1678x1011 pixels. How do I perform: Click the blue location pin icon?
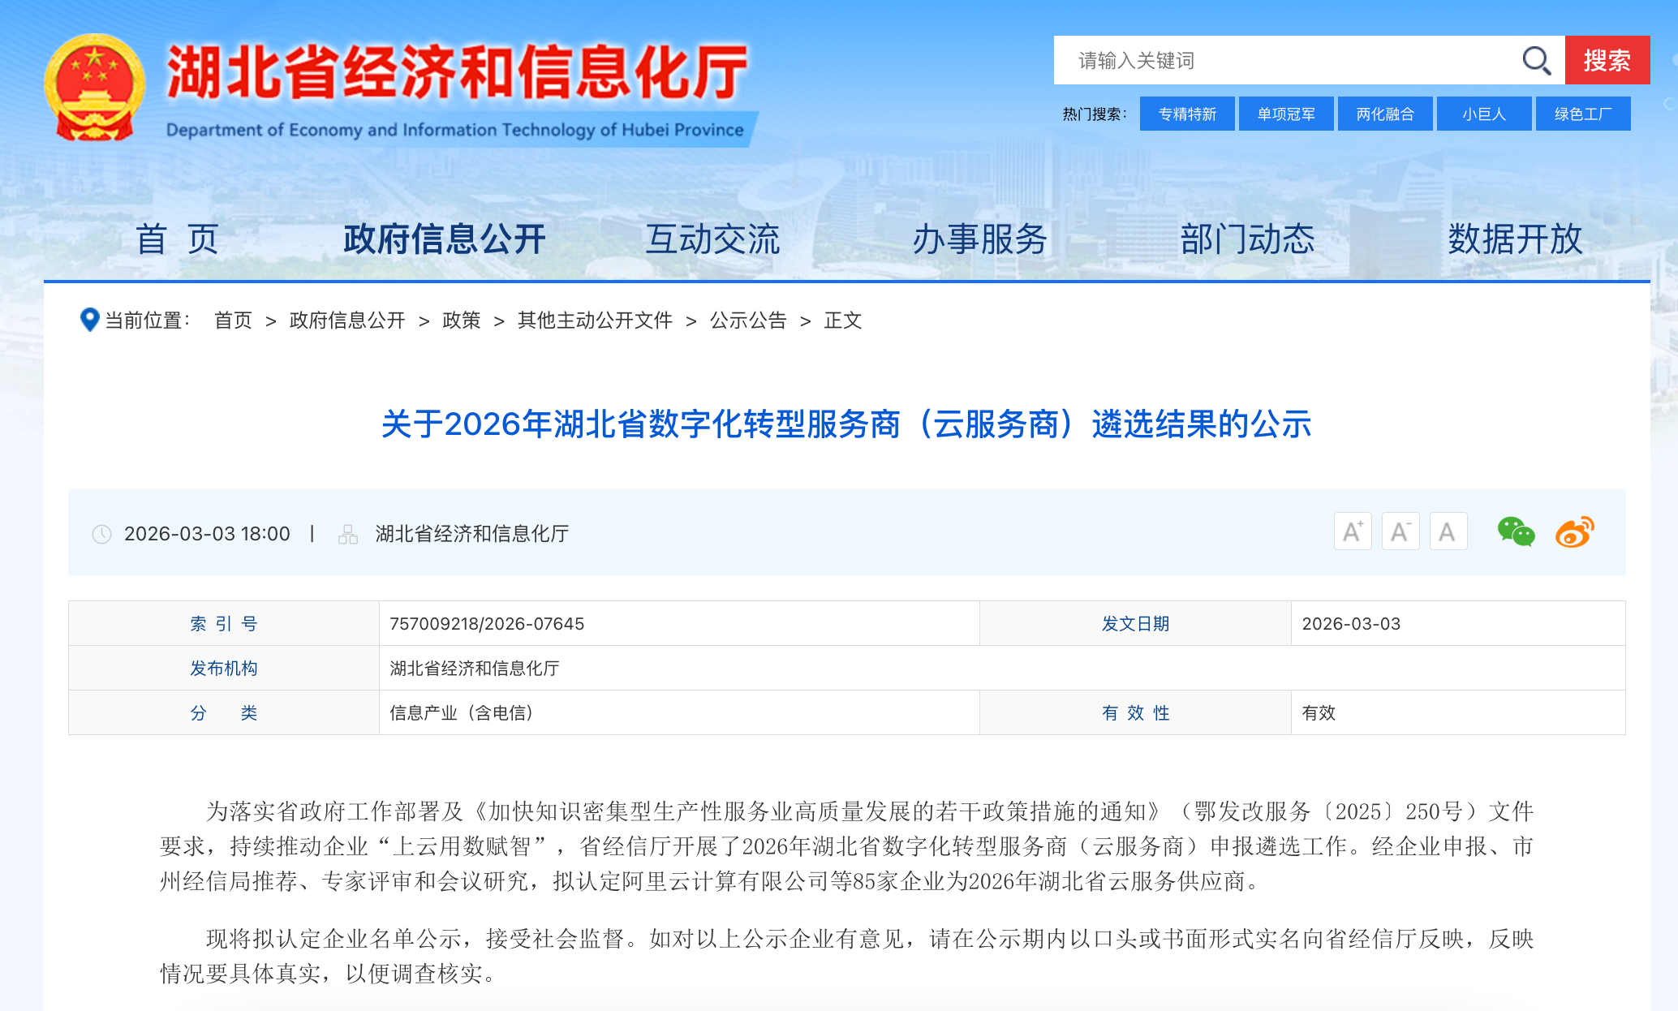89,320
